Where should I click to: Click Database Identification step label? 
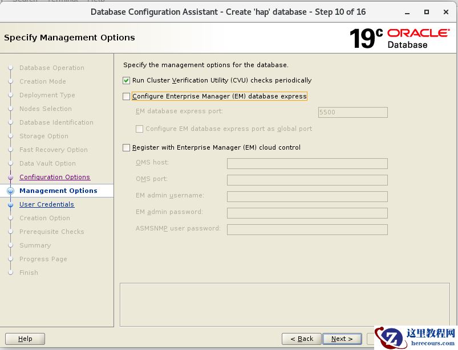pos(56,122)
